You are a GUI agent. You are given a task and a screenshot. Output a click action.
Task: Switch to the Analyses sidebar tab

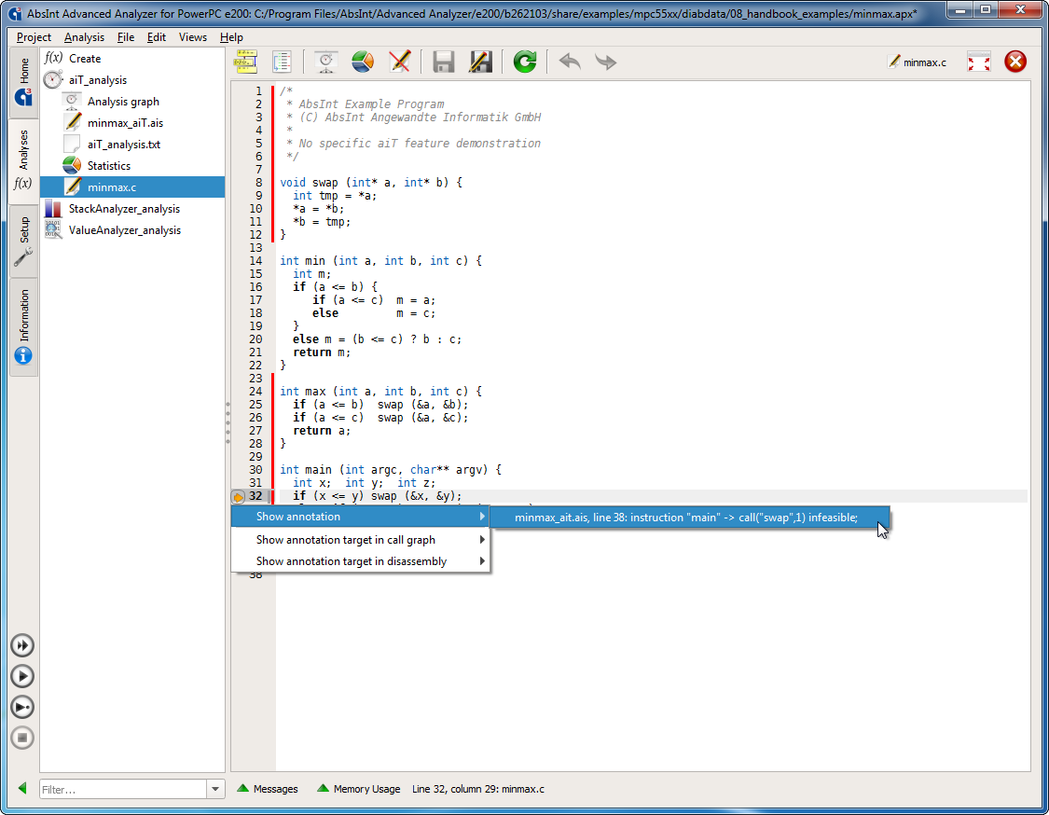pos(24,160)
